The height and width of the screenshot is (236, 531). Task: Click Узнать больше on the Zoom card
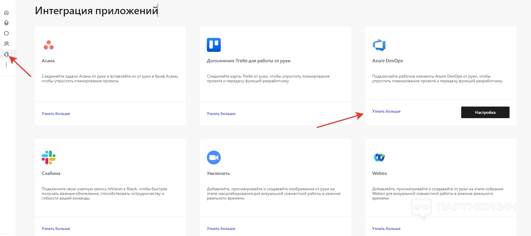tap(221, 228)
